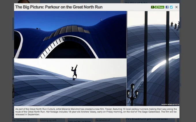Click the tall photo with lamp post
This screenshot has width=196, height=122.
[153, 59]
